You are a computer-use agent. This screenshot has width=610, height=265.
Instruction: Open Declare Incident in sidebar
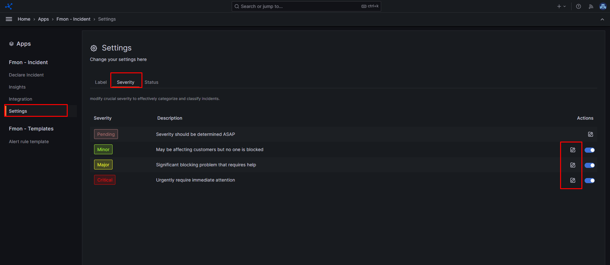26,75
